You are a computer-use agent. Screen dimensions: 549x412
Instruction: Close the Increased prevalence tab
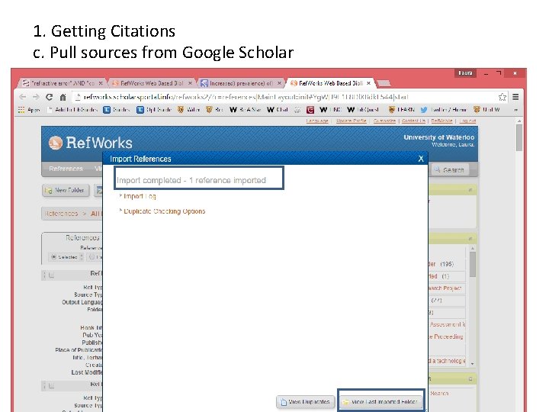tap(279, 83)
